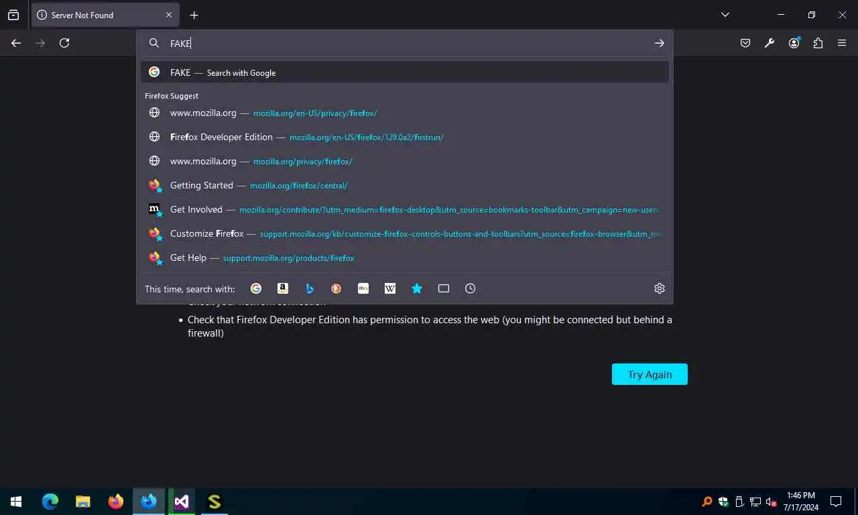
Task: Open orange Firefox icon in taskbar
Action: [x=116, y=501]
